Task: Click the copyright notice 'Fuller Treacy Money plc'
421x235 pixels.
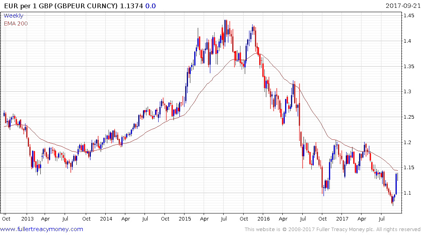Action: 345,230
